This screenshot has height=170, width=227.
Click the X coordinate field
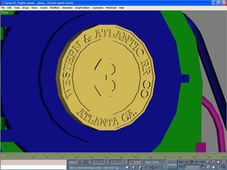pyautogui.click(x=98, y=162)
